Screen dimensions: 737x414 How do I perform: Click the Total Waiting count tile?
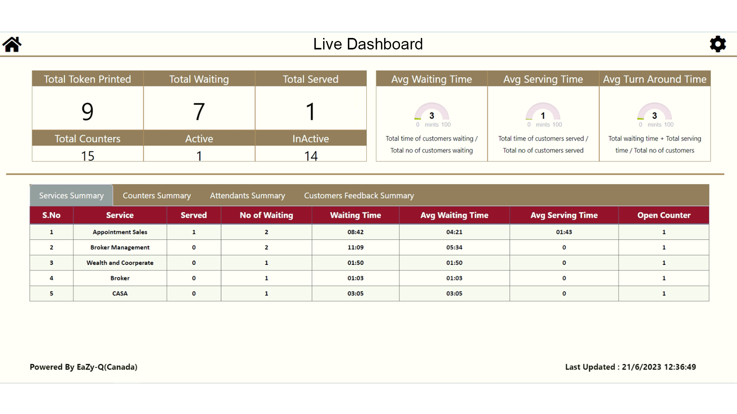[x=199, y=112]
